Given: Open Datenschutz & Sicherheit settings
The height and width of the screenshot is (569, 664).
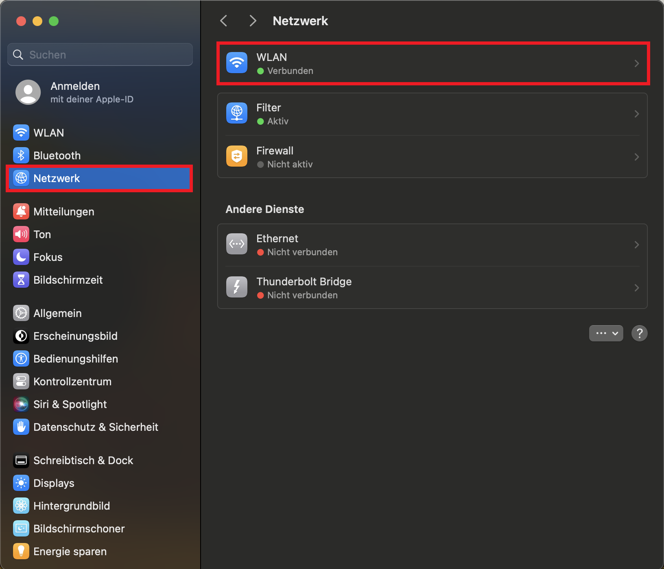Looking at the screenshot, I should [96, 427].
